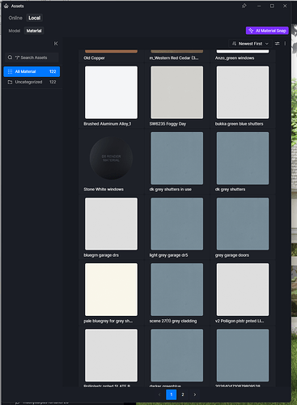Open the filter settings icon

pos(277,44)
